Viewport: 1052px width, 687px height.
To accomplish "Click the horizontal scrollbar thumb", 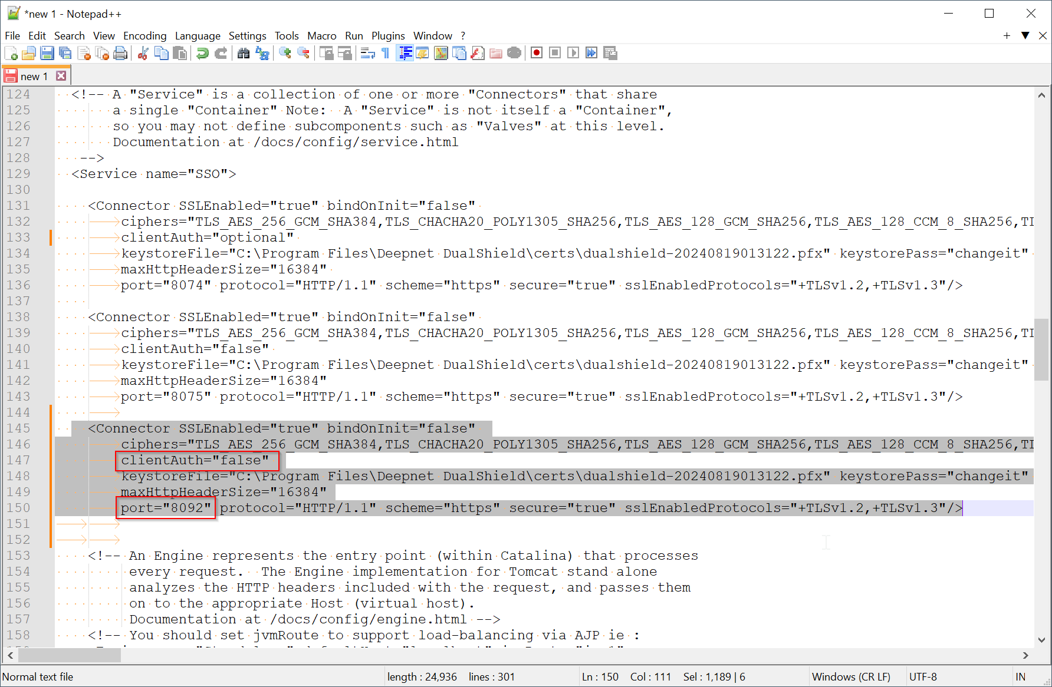I will tap(70, 655).
